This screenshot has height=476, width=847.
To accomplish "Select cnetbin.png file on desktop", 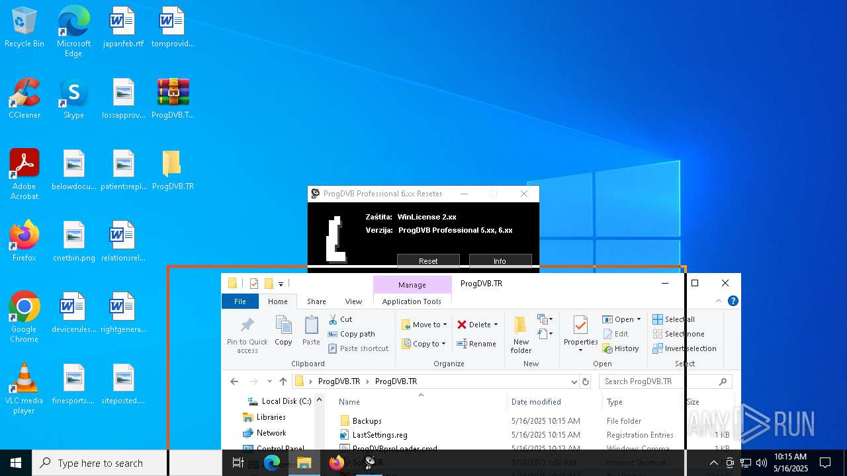I will (73, 242).
